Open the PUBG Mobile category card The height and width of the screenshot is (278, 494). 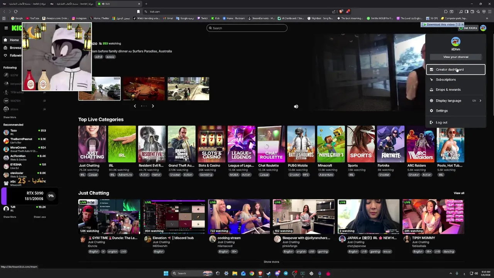point(301,144)
